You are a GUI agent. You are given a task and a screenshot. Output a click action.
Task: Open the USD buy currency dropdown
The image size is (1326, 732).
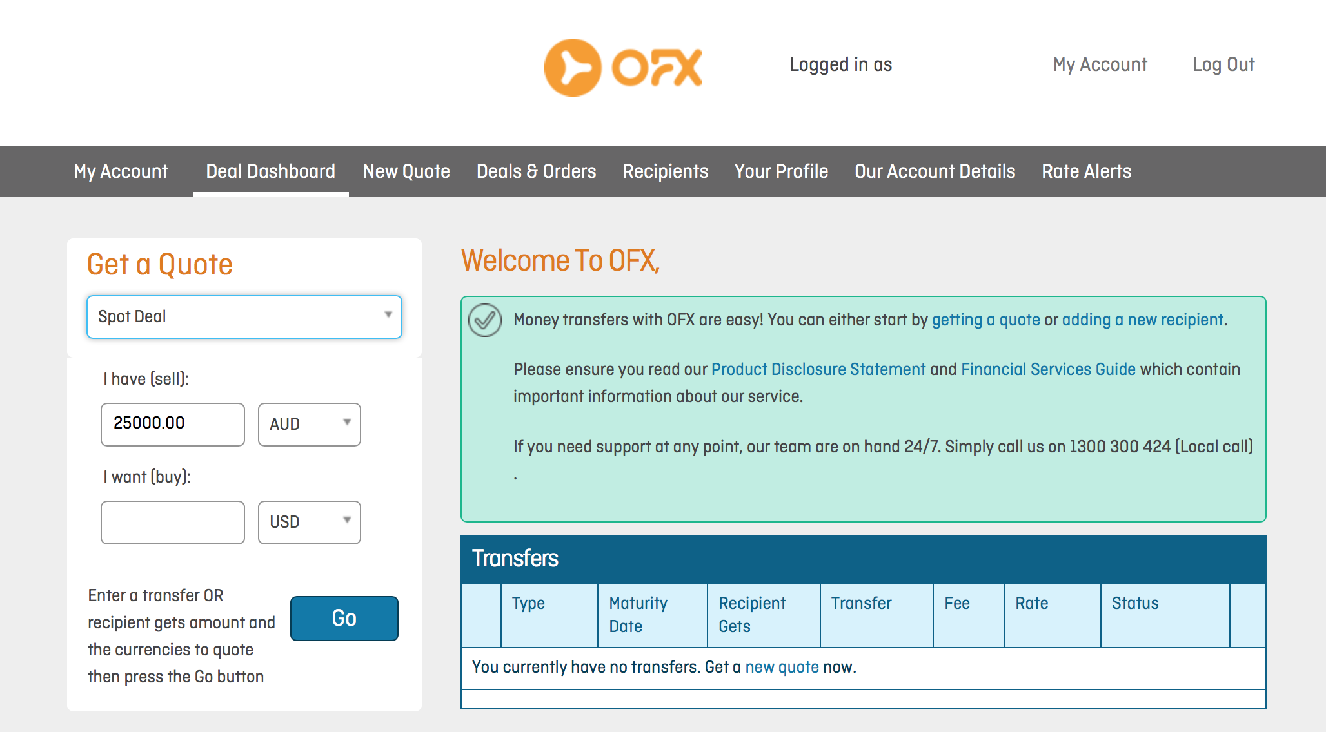click(310, 523)
